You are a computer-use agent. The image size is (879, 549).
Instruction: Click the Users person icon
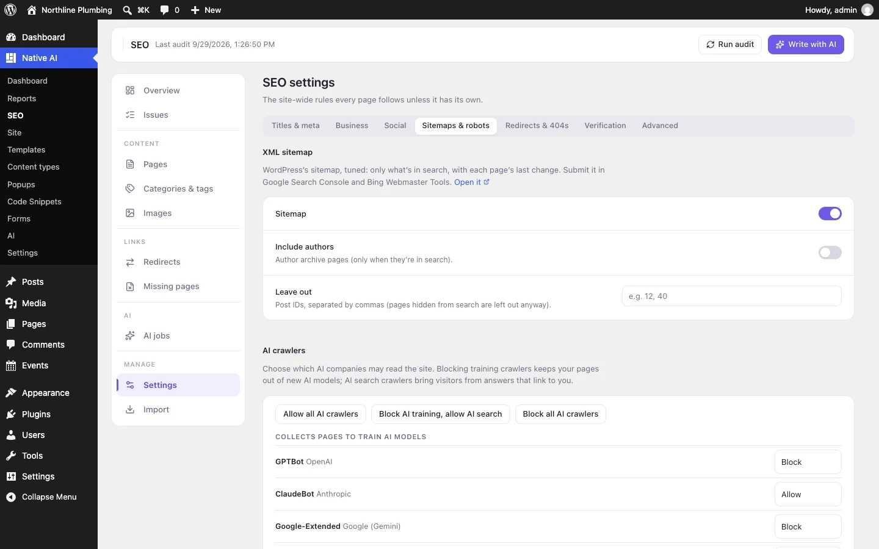tap(11, 435)
